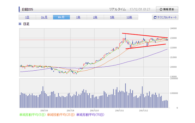The height and width of the screenshot is (123, 195).
Task: Click the 22000 price axis label
Action: pos(173,48)
